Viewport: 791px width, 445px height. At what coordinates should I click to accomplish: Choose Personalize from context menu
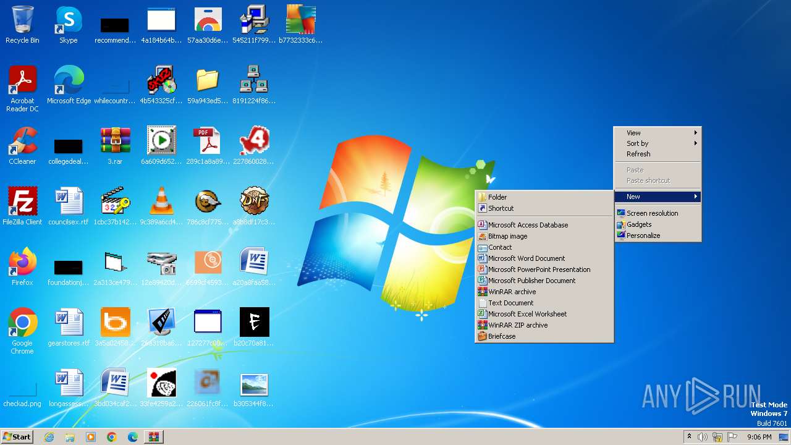[x=658, y=235]
